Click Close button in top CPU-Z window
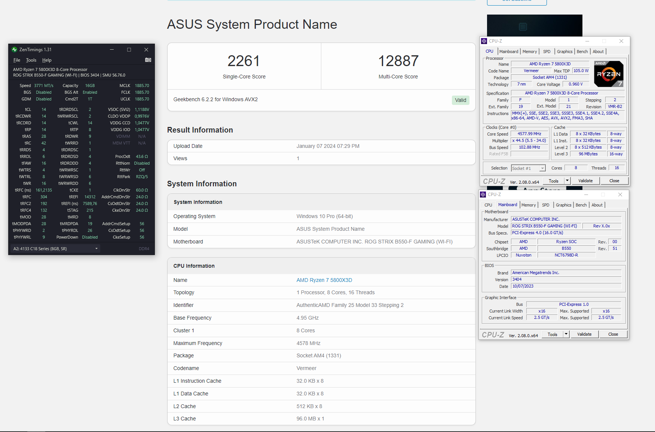 click(x=614, y=181)
